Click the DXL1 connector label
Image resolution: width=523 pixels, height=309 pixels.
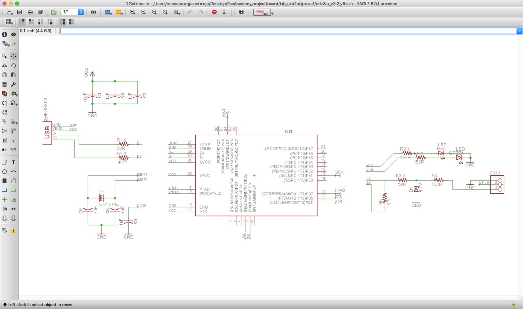click(x=495, y=173)
